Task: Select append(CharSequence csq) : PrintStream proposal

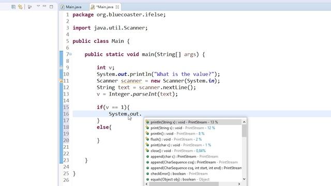Action: pos(193,162)
